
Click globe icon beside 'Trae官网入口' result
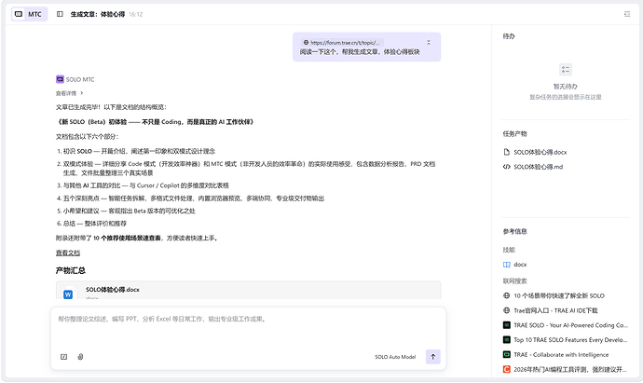pos(506,310)
